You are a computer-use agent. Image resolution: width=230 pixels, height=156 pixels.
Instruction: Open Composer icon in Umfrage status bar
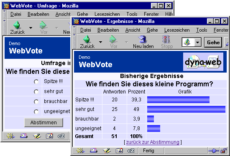tap(37, 136)
